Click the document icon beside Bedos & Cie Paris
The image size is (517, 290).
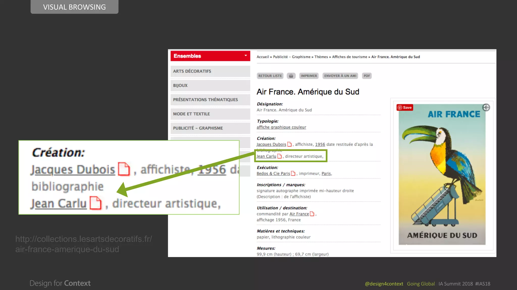pos(293,173)
